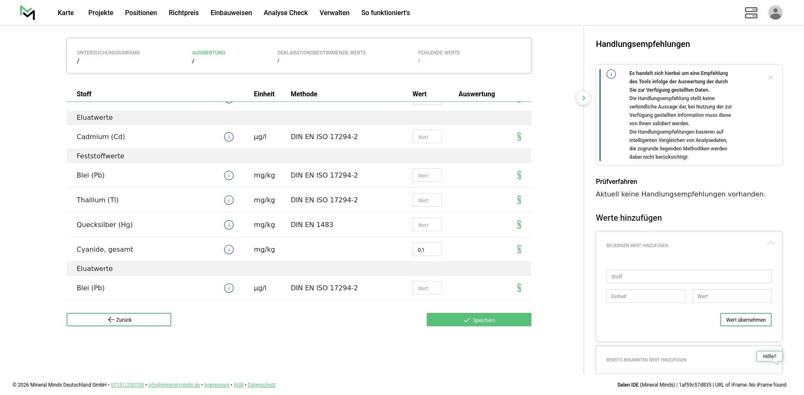Collapse the right panel with chevron arrow
The image size is (804, 395).
click(583, 98)
